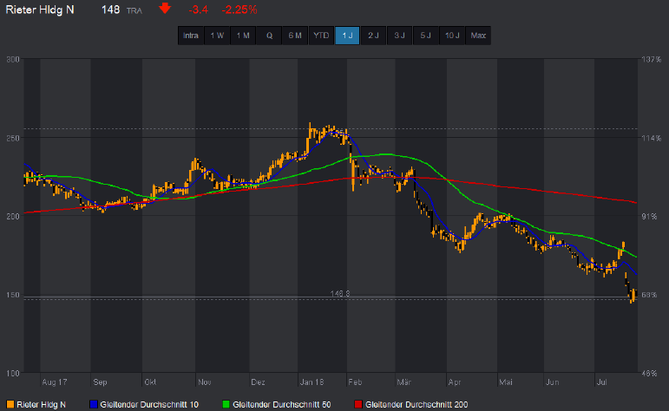Screen dimensions: 669x411
Task: Click the -3.4 absolute change value
Action: pos(198,10)
